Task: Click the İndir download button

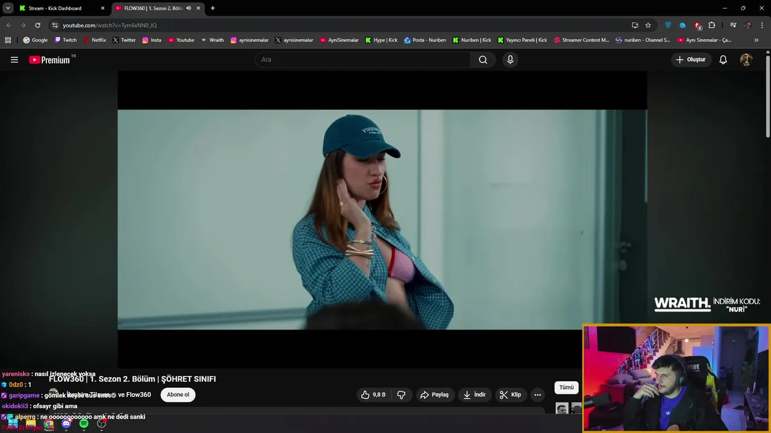Action: 475,395
